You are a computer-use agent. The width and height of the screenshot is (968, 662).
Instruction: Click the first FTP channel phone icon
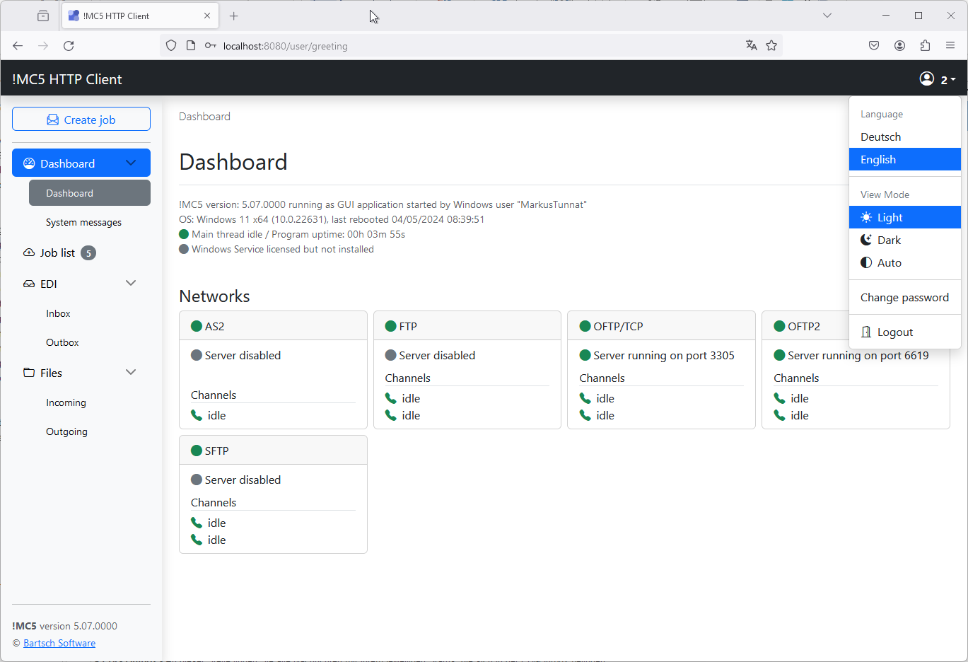pos(390,398)
